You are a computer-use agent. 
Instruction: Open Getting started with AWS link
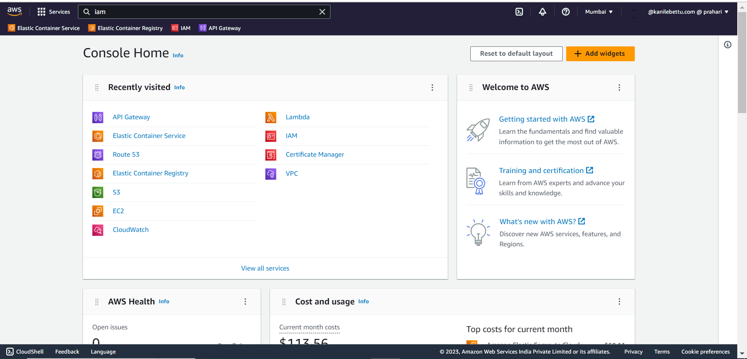coord(547,119)
